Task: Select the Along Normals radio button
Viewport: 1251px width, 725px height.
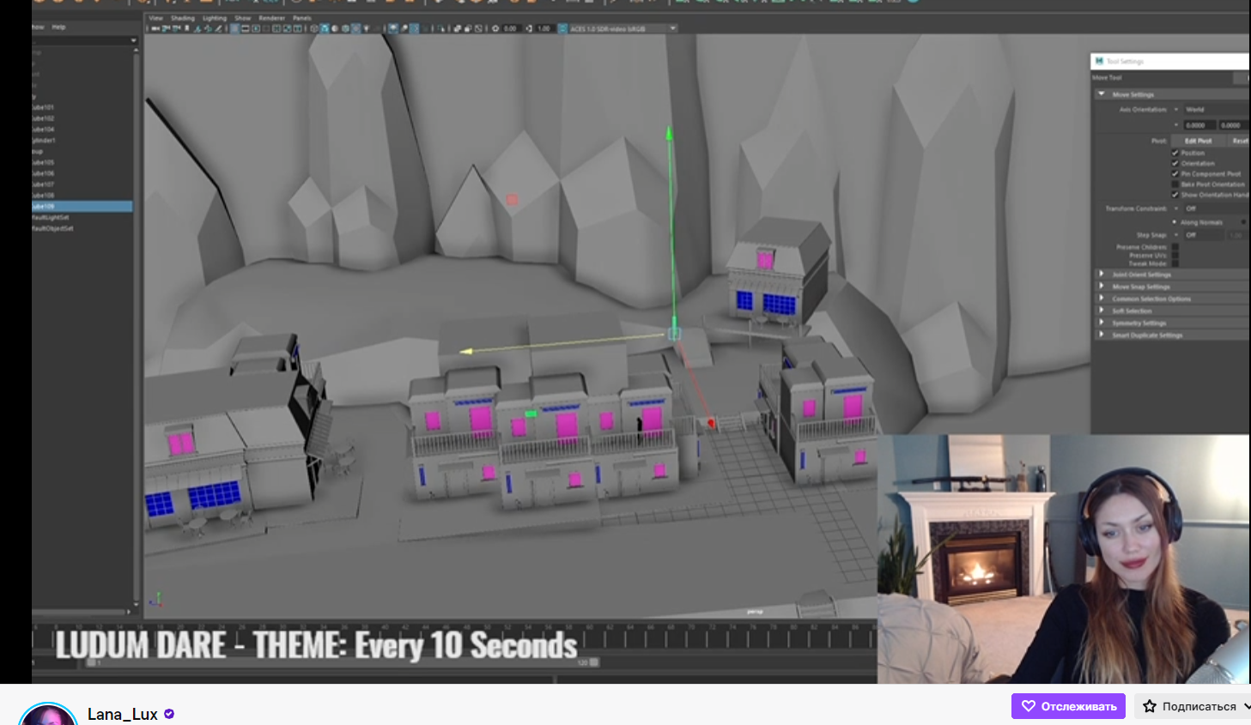Action: (1175, 222)
